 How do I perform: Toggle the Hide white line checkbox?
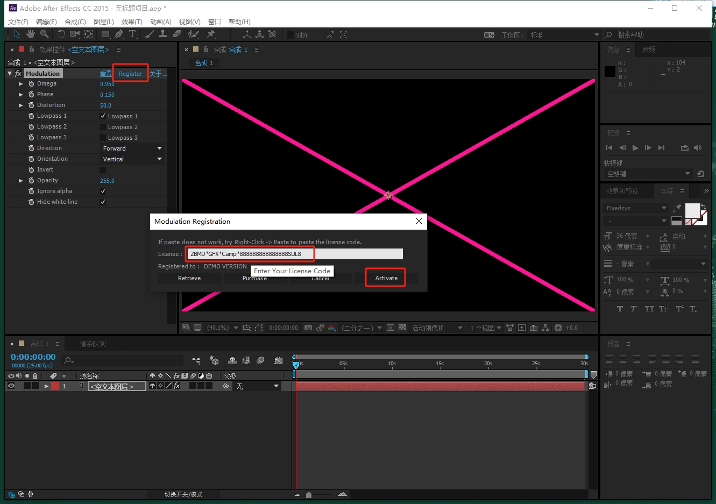(x=103, y=202)
